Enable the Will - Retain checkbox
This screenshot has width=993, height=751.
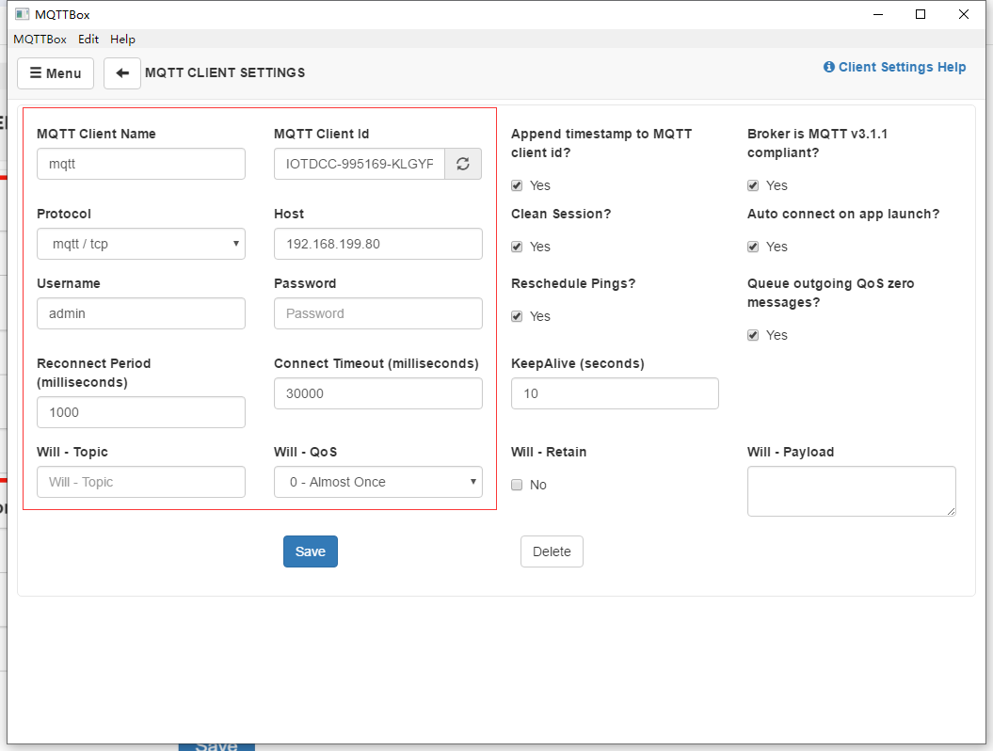point(517,485)
